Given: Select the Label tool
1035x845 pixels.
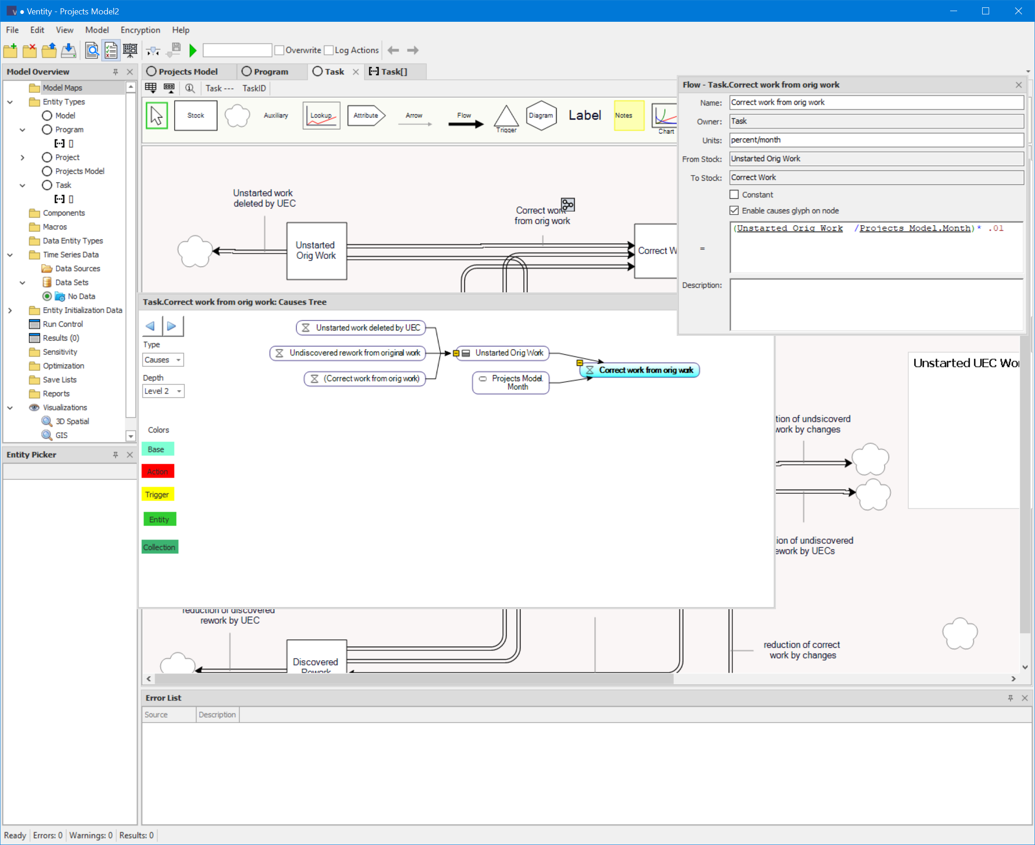Looking at the screenshot, I should tap(584, 115).
